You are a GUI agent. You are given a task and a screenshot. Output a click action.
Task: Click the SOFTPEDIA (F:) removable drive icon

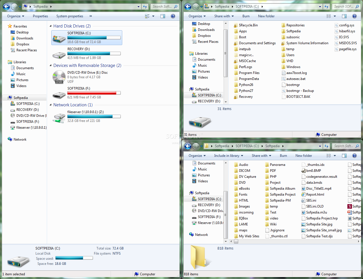tap(59, 94)
